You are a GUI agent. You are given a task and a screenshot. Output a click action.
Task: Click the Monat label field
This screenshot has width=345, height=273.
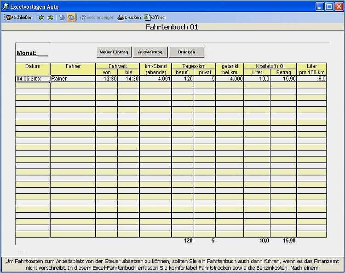click(32, 53)
